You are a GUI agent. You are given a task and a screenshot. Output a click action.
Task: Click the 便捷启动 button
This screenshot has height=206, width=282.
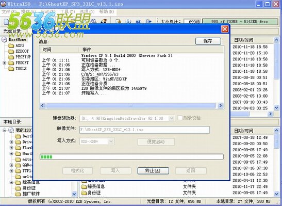click(x=156, y=141)
